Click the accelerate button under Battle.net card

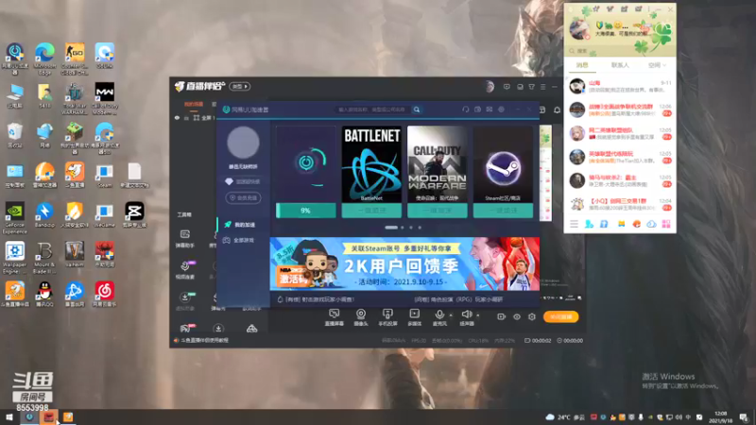(371, 211)
